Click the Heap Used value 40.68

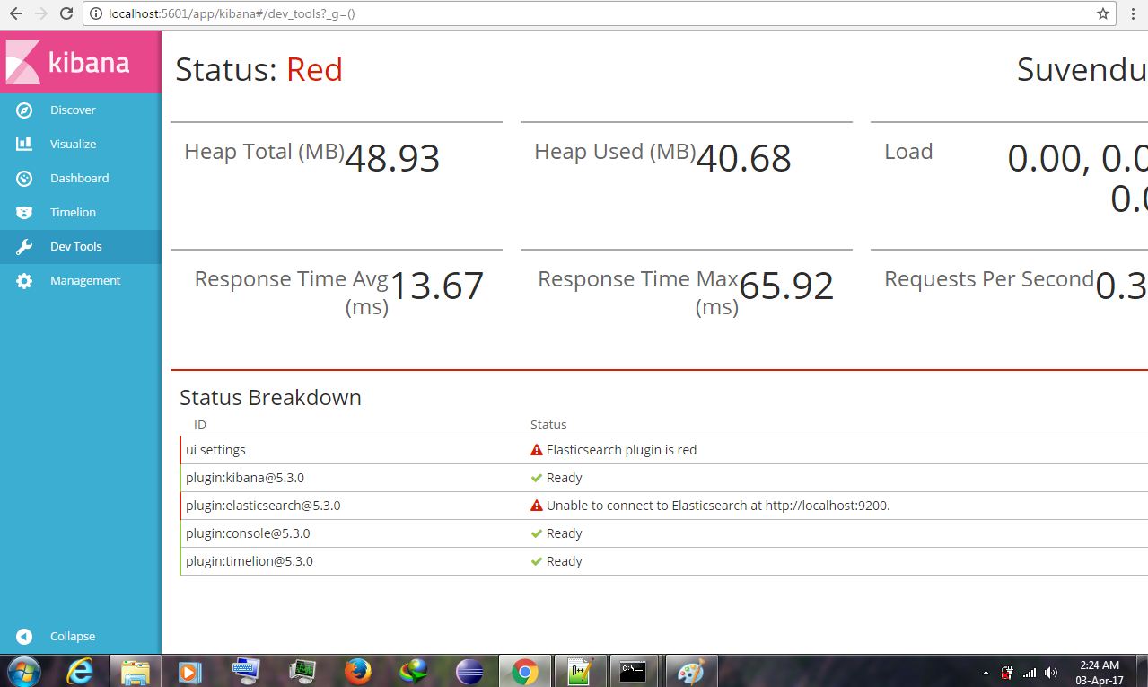[743, 159]
